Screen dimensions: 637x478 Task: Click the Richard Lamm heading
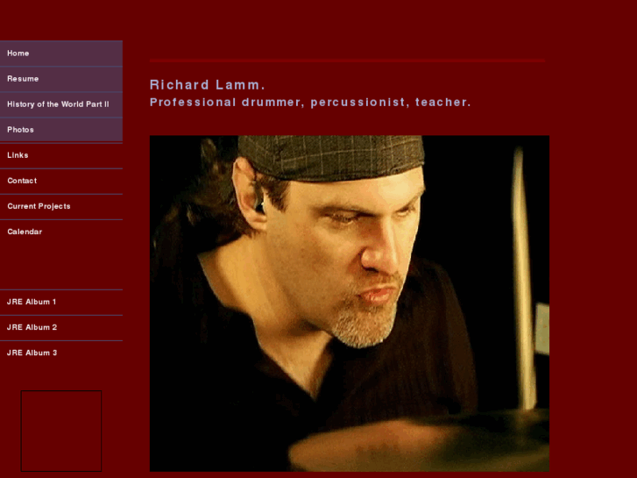point(207,84)
